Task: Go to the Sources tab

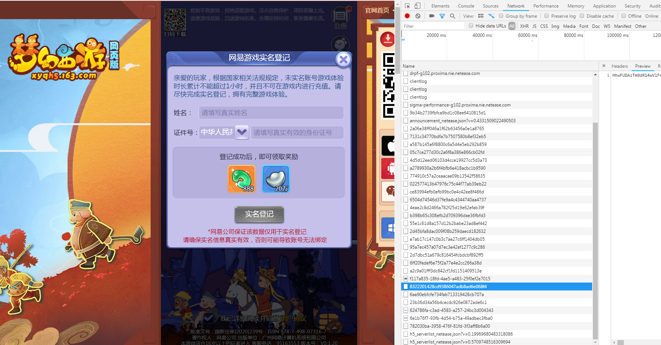Action: 491,6
